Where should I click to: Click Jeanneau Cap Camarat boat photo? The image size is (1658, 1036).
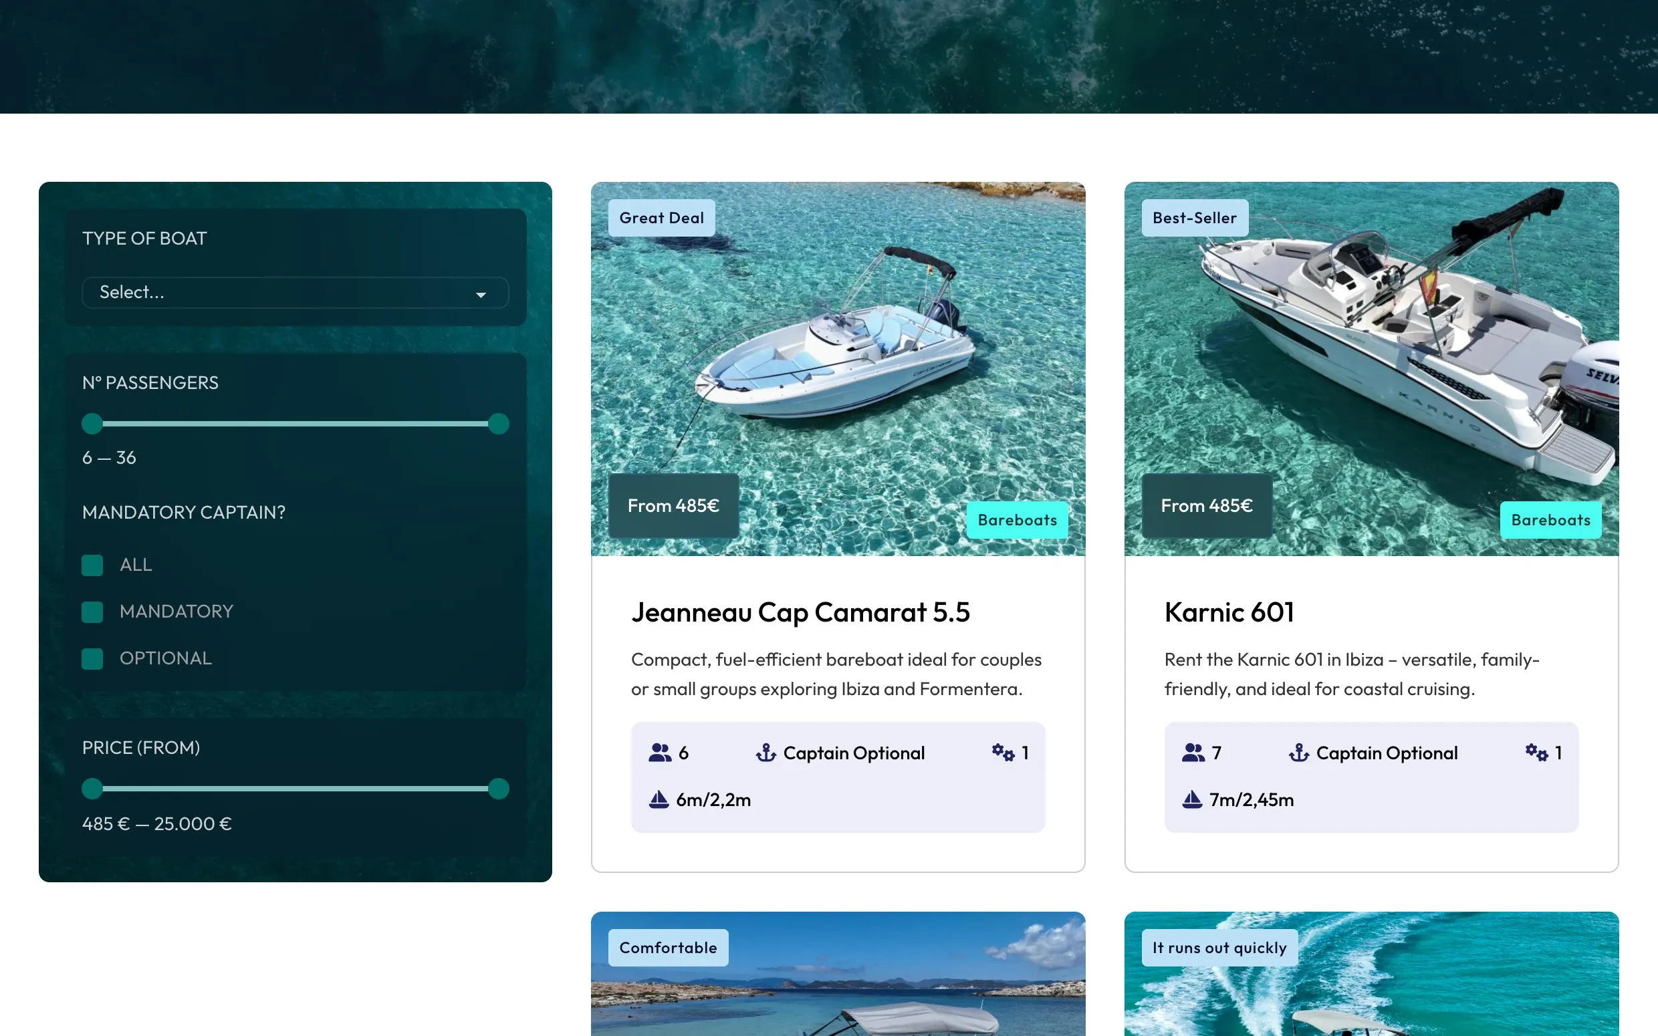tap(838, 369)
